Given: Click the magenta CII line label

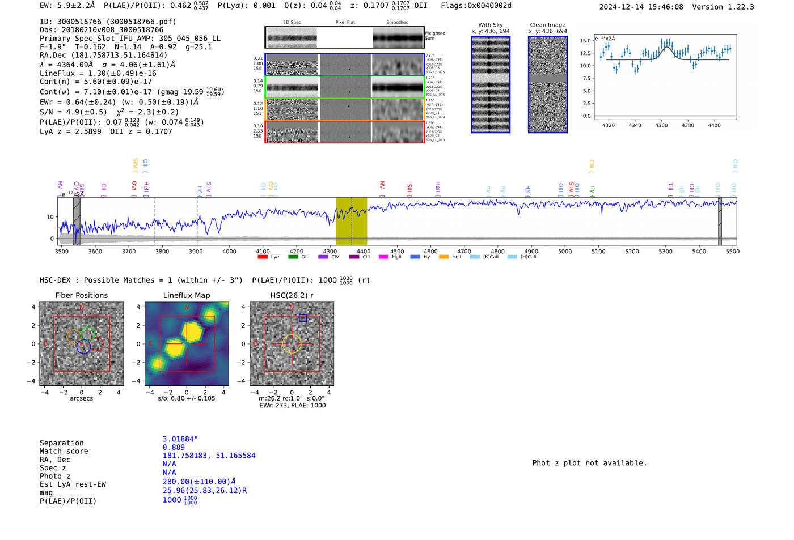Looking at the screenshot, I should point(104,190).
